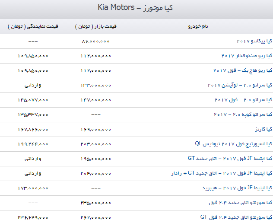Open the کیا اسپورتیج فول نیوفیس QL link
The width and height of the screenshot is (273, 223).
coord(234,144)
